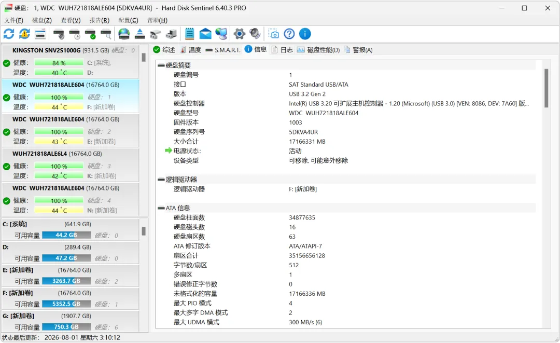Open the 磁盘(Z) menu

[42, 20]
